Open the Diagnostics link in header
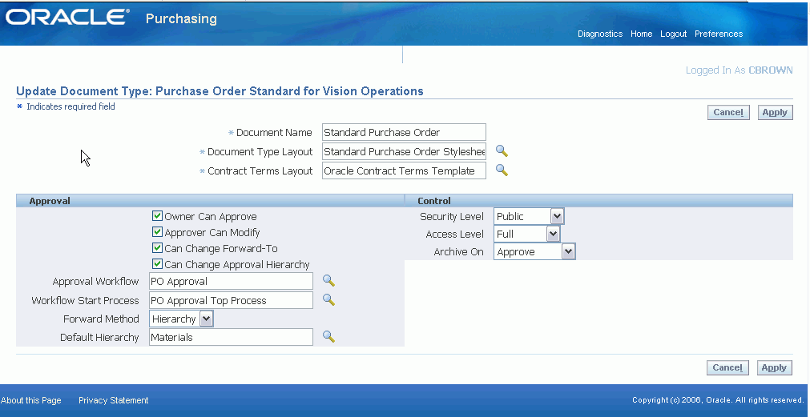This screenshot has width=810, height=417. click(x=600, y=34)
